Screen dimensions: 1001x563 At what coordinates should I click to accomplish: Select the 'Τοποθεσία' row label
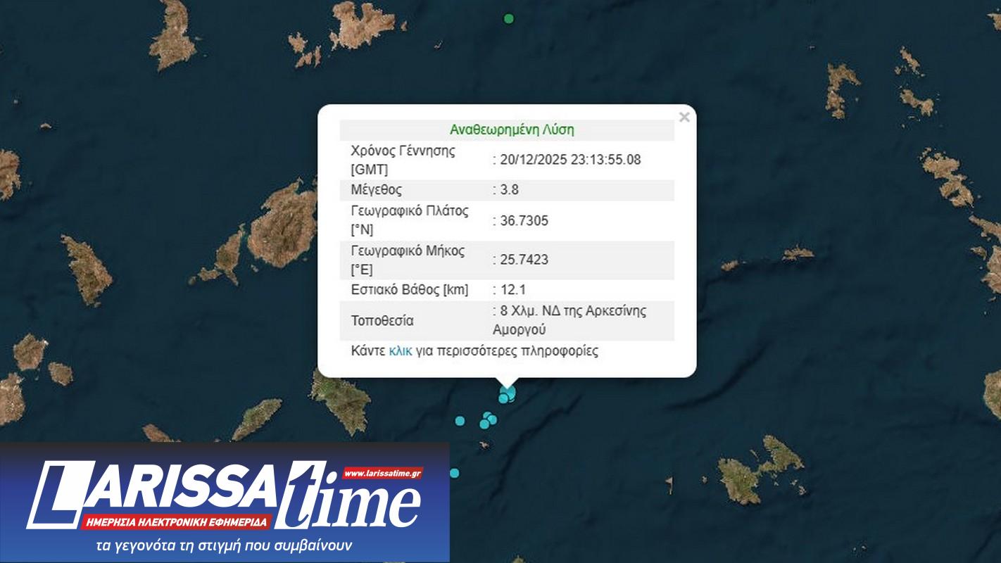382,321
